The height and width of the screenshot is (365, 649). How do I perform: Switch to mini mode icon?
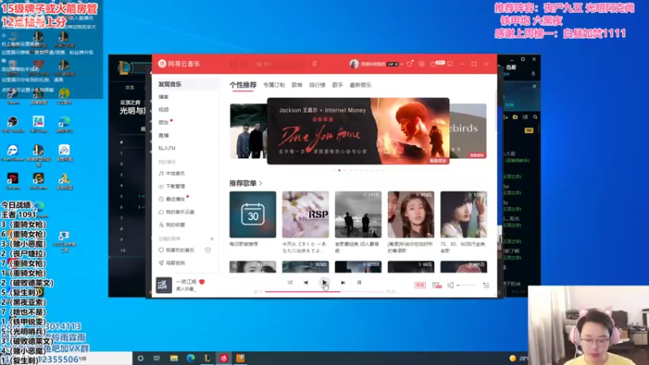point(450,64)
